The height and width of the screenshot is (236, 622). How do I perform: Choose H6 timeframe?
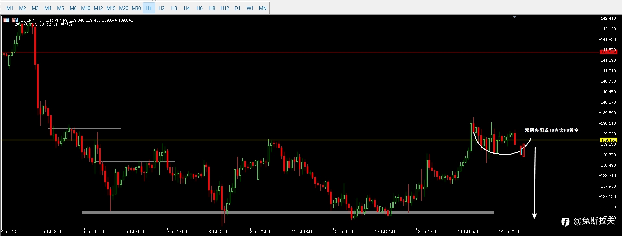(199, 8)
